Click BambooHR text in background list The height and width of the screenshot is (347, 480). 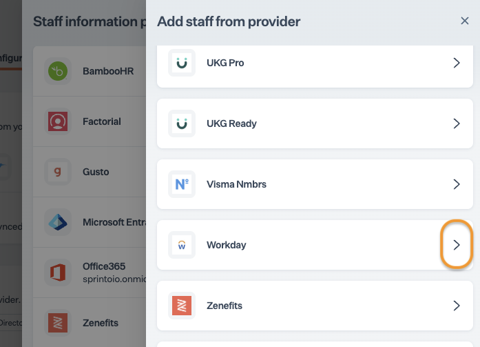(x=108, y=71)
